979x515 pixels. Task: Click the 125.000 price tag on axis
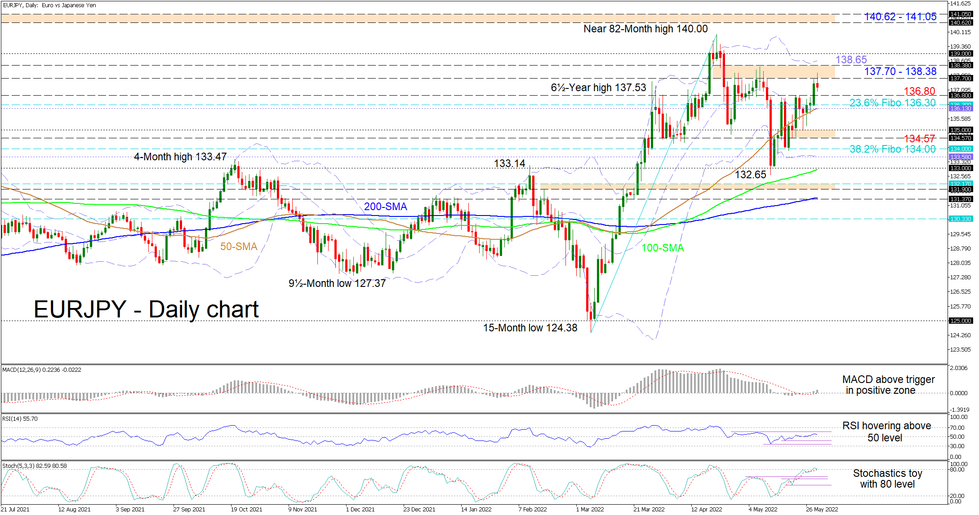tap(960, 321)
